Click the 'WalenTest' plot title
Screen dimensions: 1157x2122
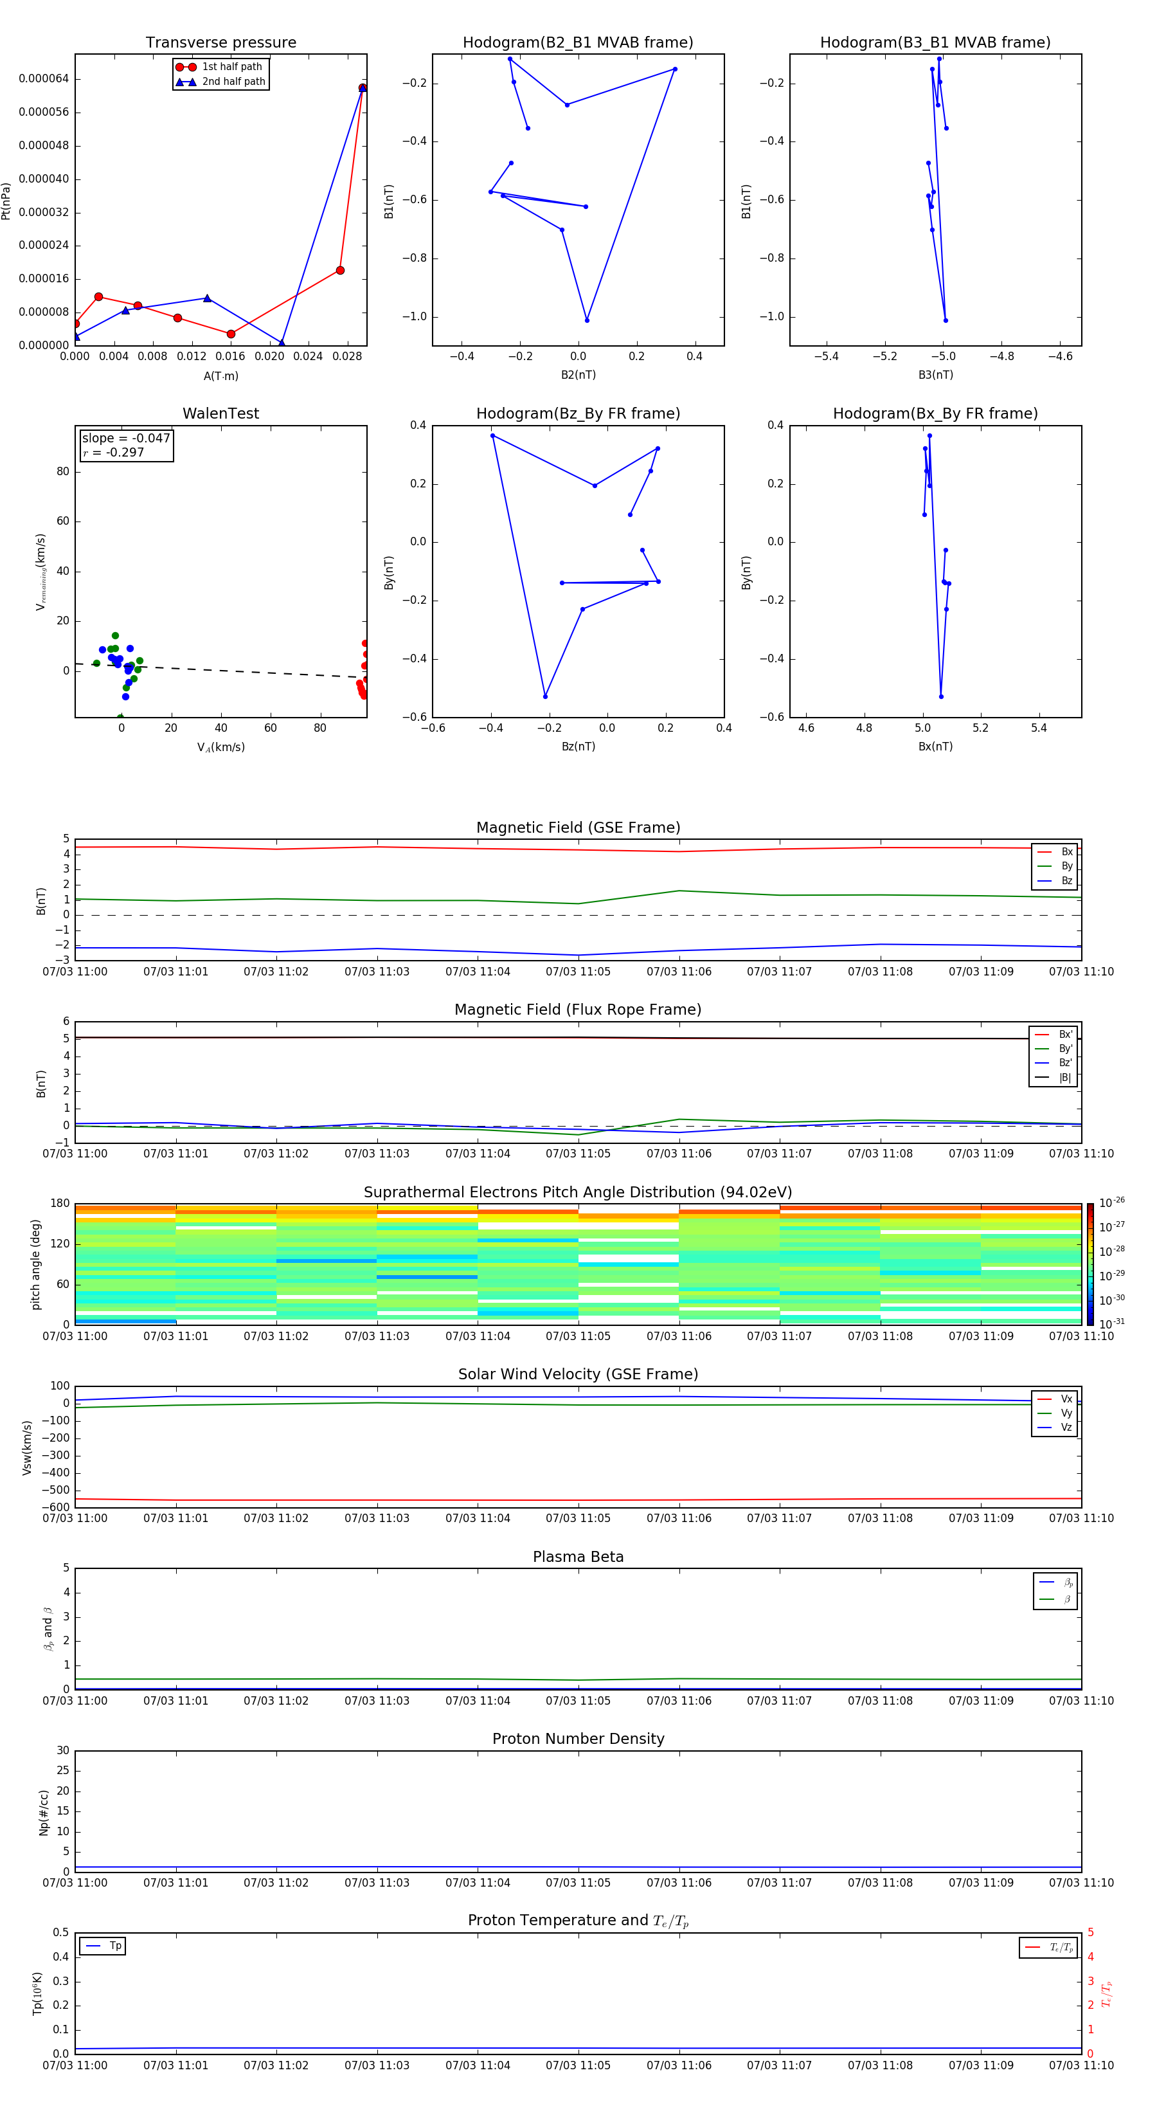220,413
